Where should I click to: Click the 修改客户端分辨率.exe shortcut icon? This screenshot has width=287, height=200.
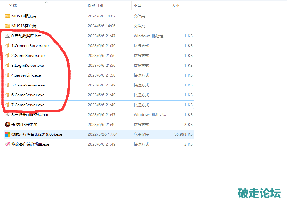pos(8,144)
